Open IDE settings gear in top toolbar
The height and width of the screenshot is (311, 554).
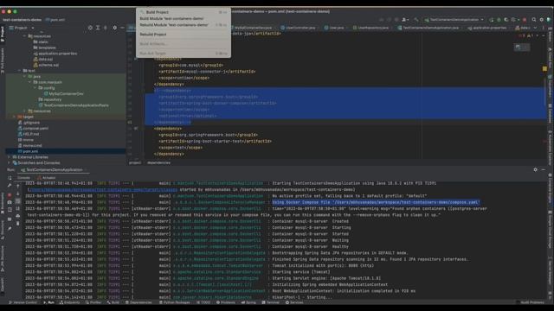point(541,20)
